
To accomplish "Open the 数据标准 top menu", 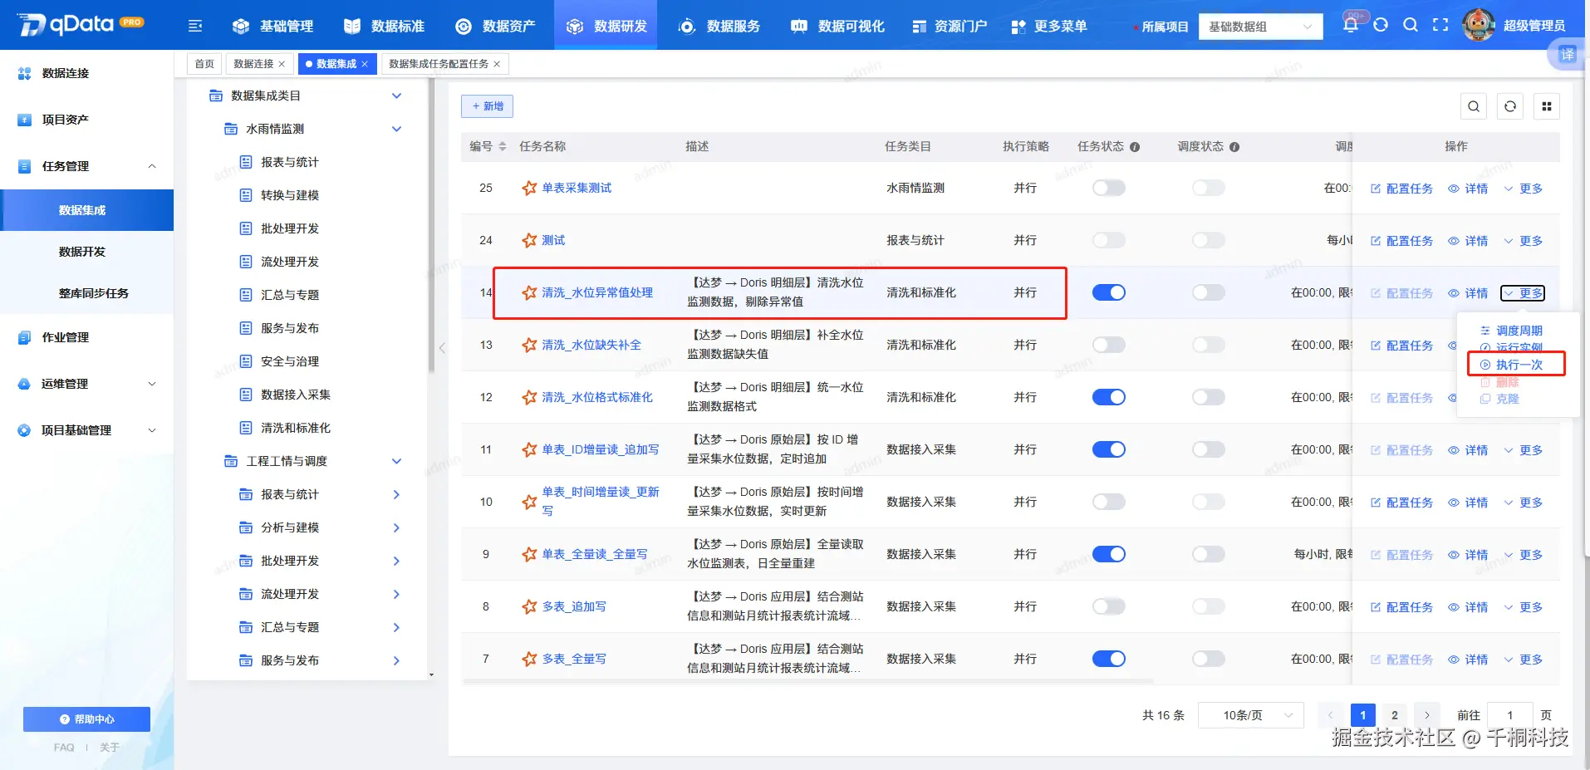I will point(385,27).
